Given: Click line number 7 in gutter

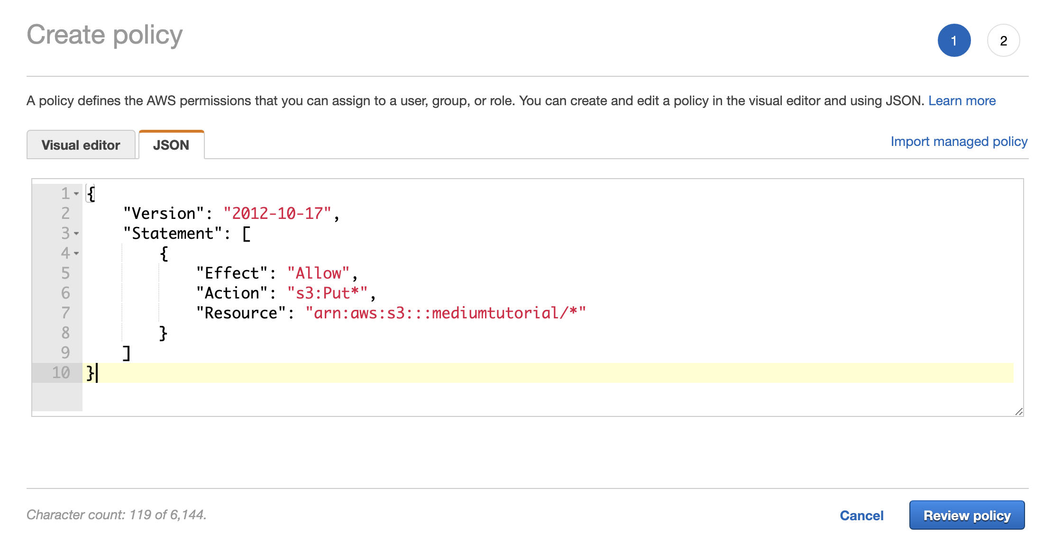Looking at the screenshot, I should 65,313.
